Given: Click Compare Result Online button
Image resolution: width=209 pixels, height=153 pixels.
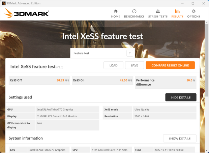Looking at the screenshot, I should (x=170, y=65).
